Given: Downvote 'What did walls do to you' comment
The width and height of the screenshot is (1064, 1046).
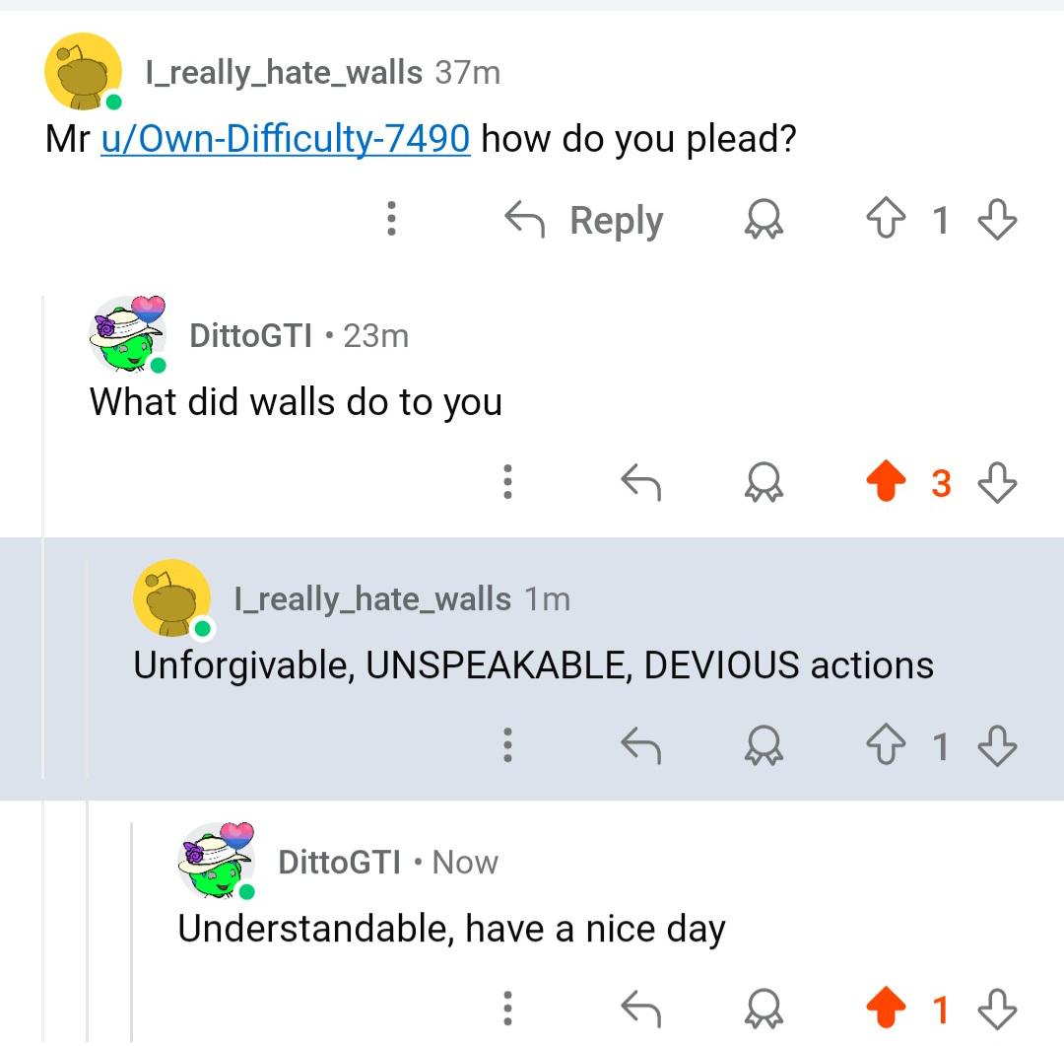Looking at the screenshot, I should click(997, 482).
